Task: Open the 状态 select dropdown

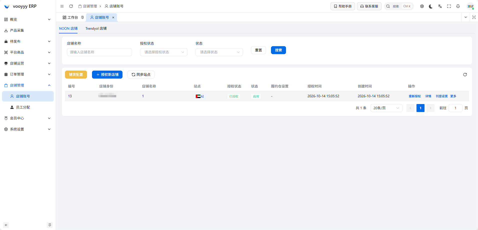Action: (219, 52)
